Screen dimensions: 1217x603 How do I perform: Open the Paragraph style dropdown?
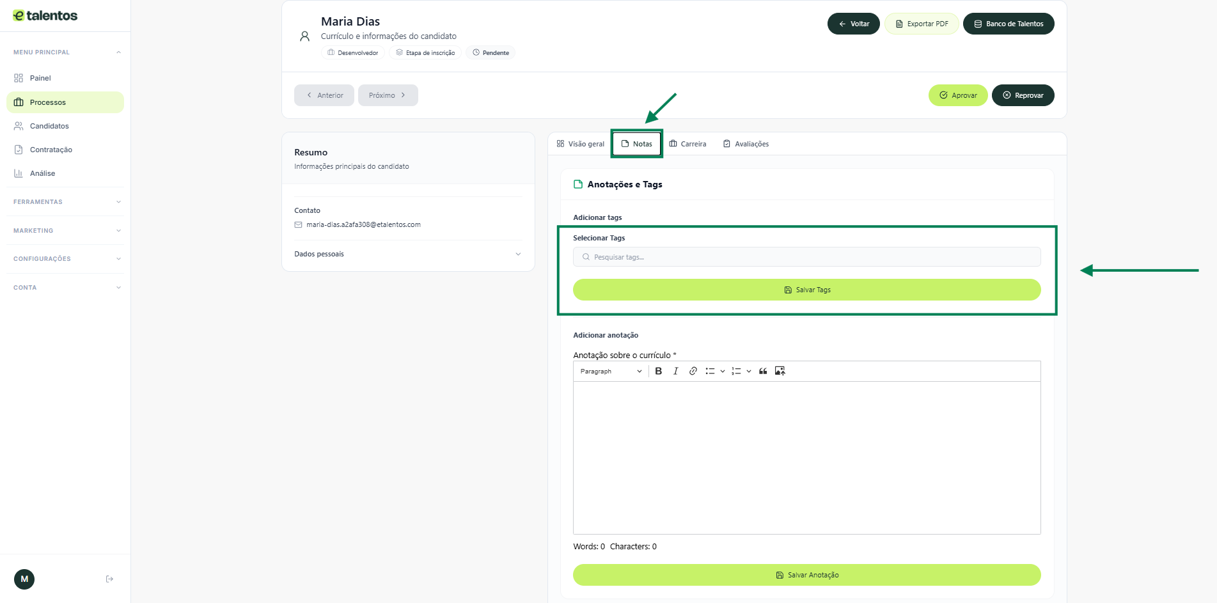(x=610, y=372)
